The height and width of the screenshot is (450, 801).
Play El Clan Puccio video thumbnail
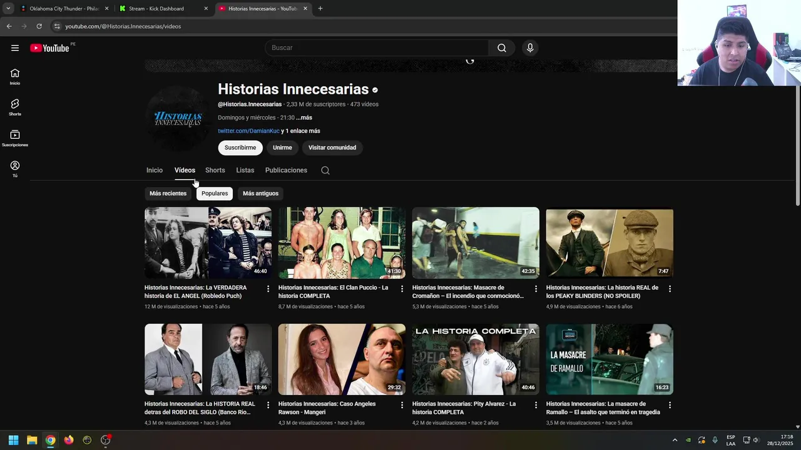point(342,242)
